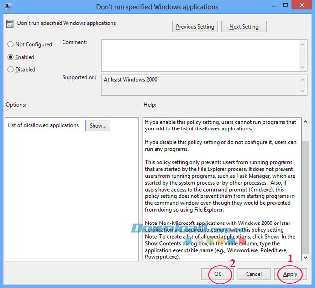Click the Help pane scrollbar thumb
This screenshot has width=315, height=288.
click(305, 197)
